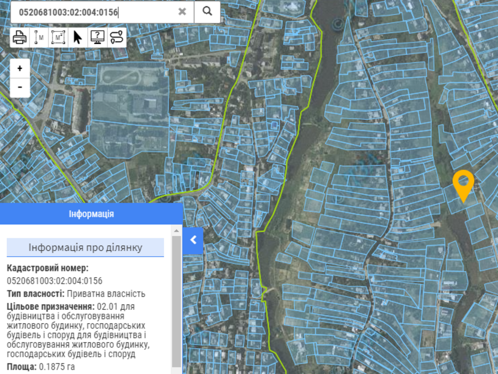Toggle the Інформація про ділянку section
This screenshot has height=374, width=498.
pyautogui.click(x=85, y=247)
